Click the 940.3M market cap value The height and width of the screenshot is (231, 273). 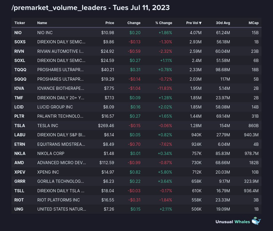251,135
